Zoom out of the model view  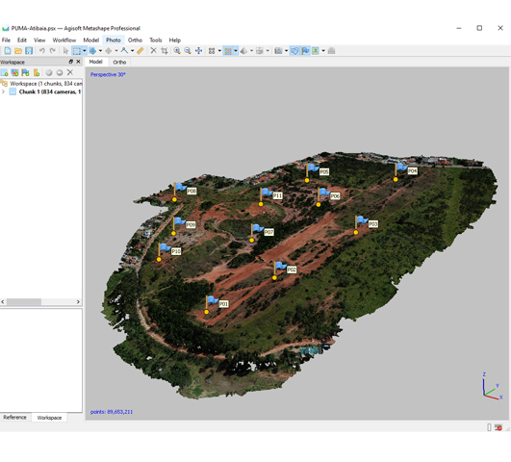pyautogui.click(x=188, y=51)
